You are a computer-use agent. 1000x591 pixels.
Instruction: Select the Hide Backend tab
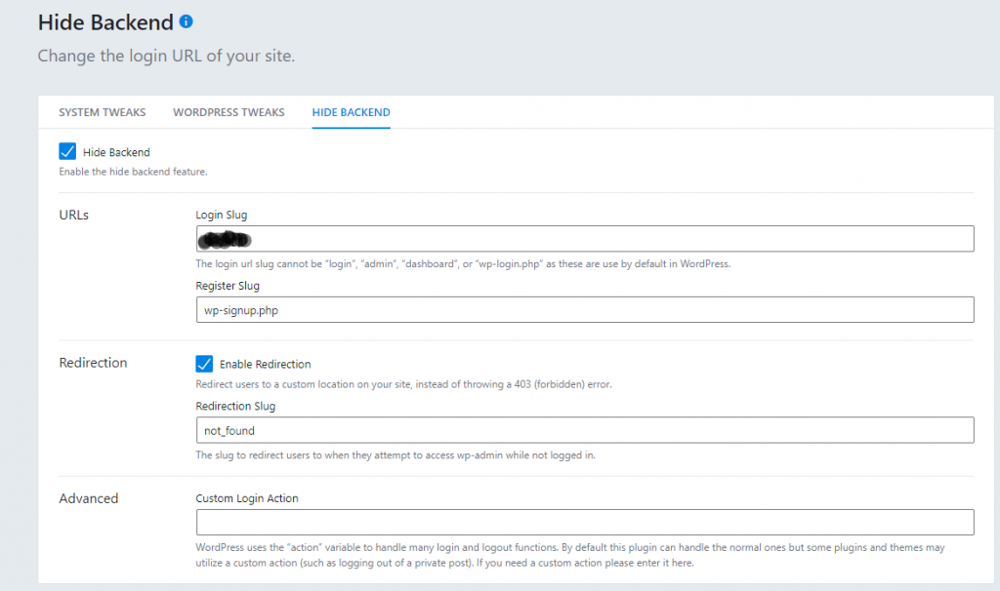(351, 112)
